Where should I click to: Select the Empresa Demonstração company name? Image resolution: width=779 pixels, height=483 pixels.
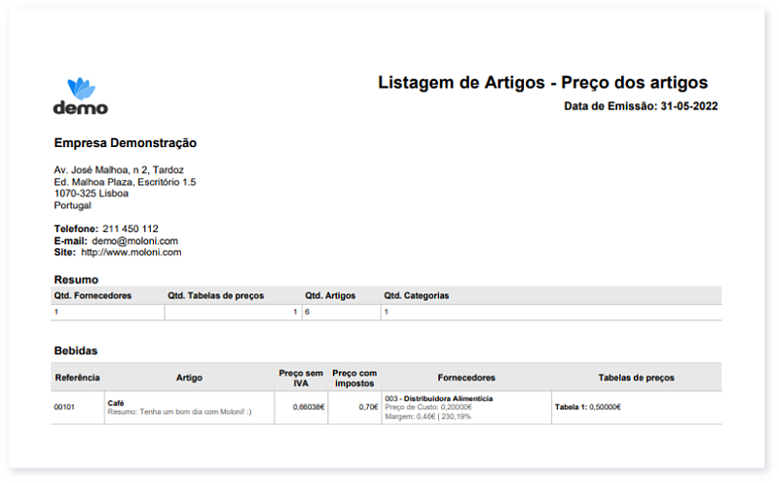(125, 143)
